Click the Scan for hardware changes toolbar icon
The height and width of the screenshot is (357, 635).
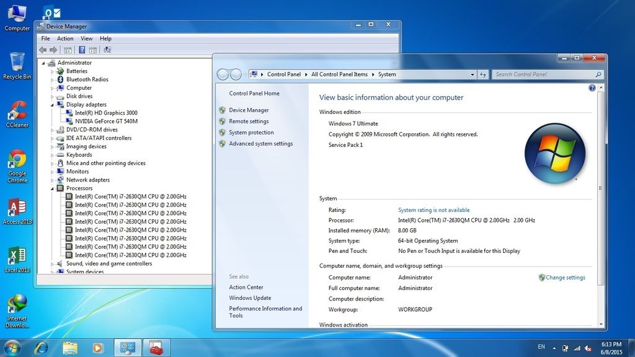[x=107, y=50]
